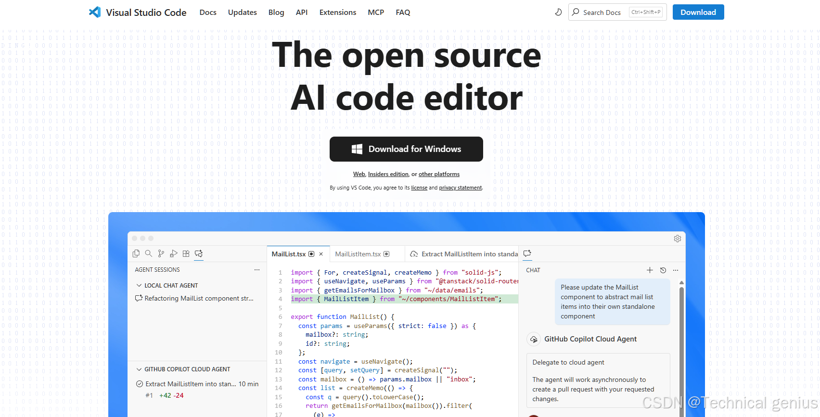The height and width of the screenshot is (417, 820).
Task: Select Extract MailListItem cloud agent session
Action: (197, 384)
